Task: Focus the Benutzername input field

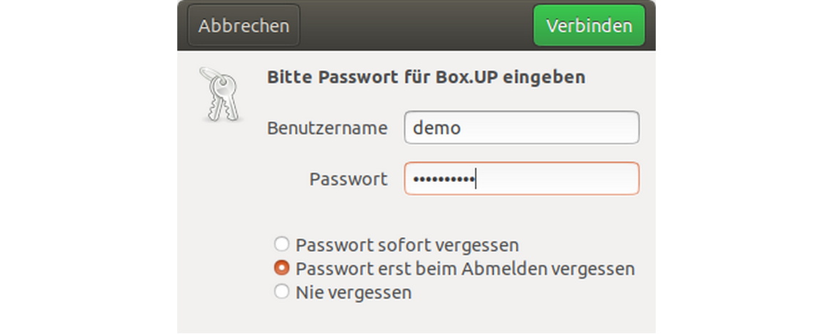Action: 521,128
